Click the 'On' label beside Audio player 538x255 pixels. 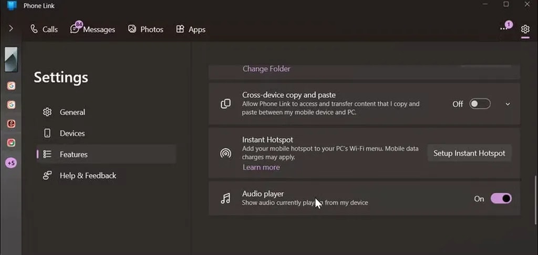click(x=479, y=199)
